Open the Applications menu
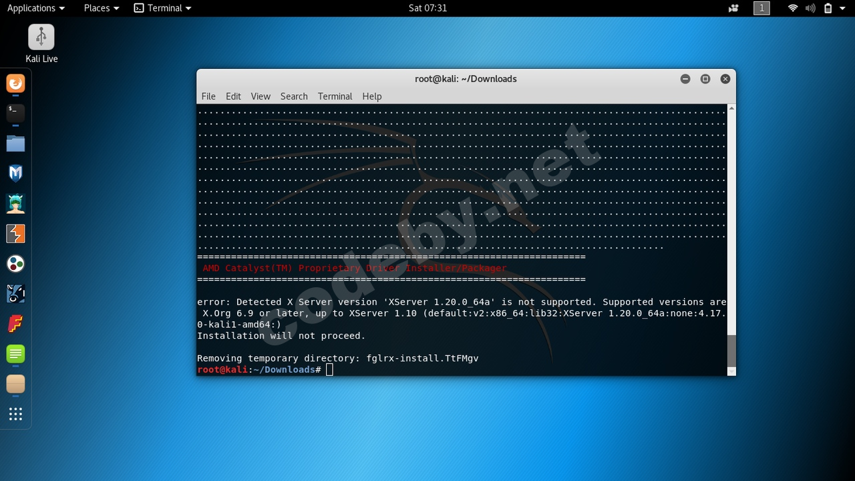 [x=36, y=8]
